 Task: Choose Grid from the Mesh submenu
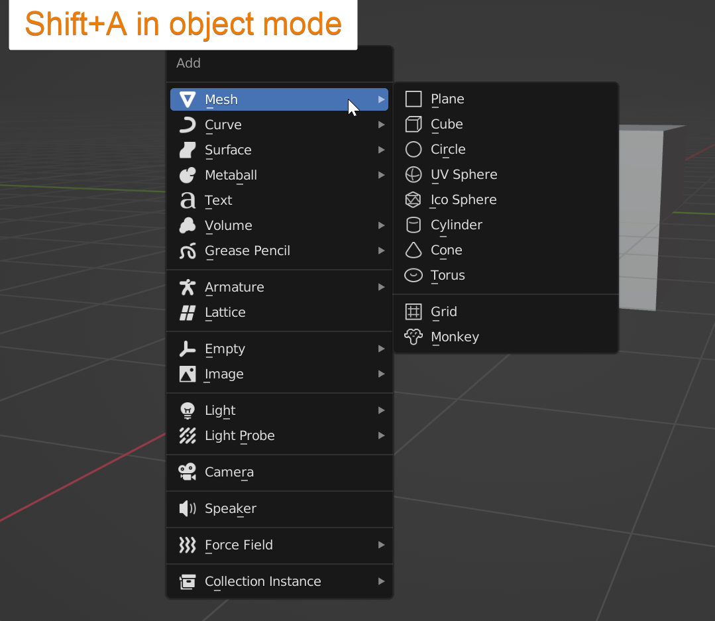click(443, 311)
